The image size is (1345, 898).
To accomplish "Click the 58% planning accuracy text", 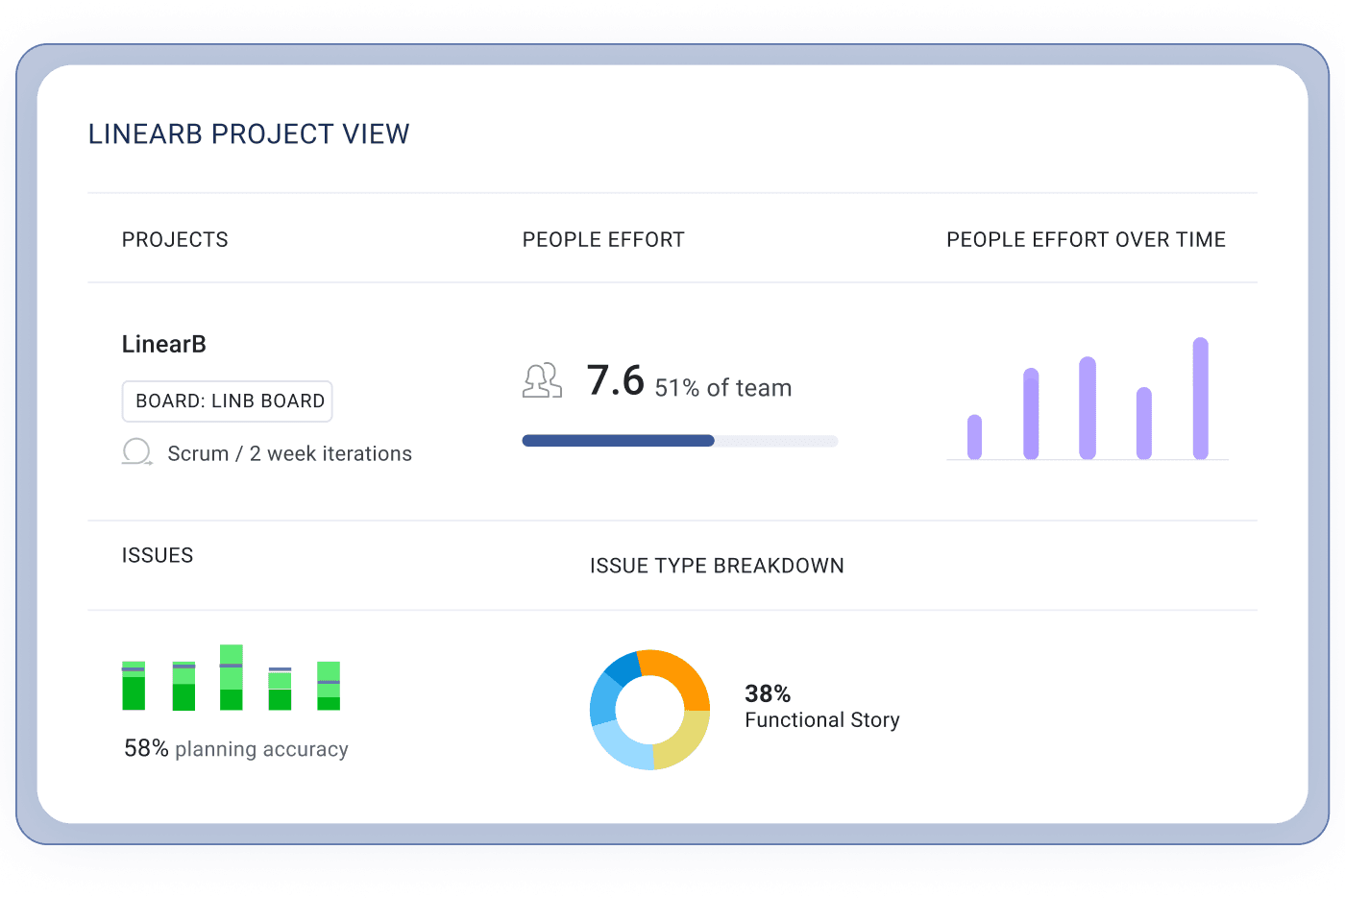I will 236,749.
